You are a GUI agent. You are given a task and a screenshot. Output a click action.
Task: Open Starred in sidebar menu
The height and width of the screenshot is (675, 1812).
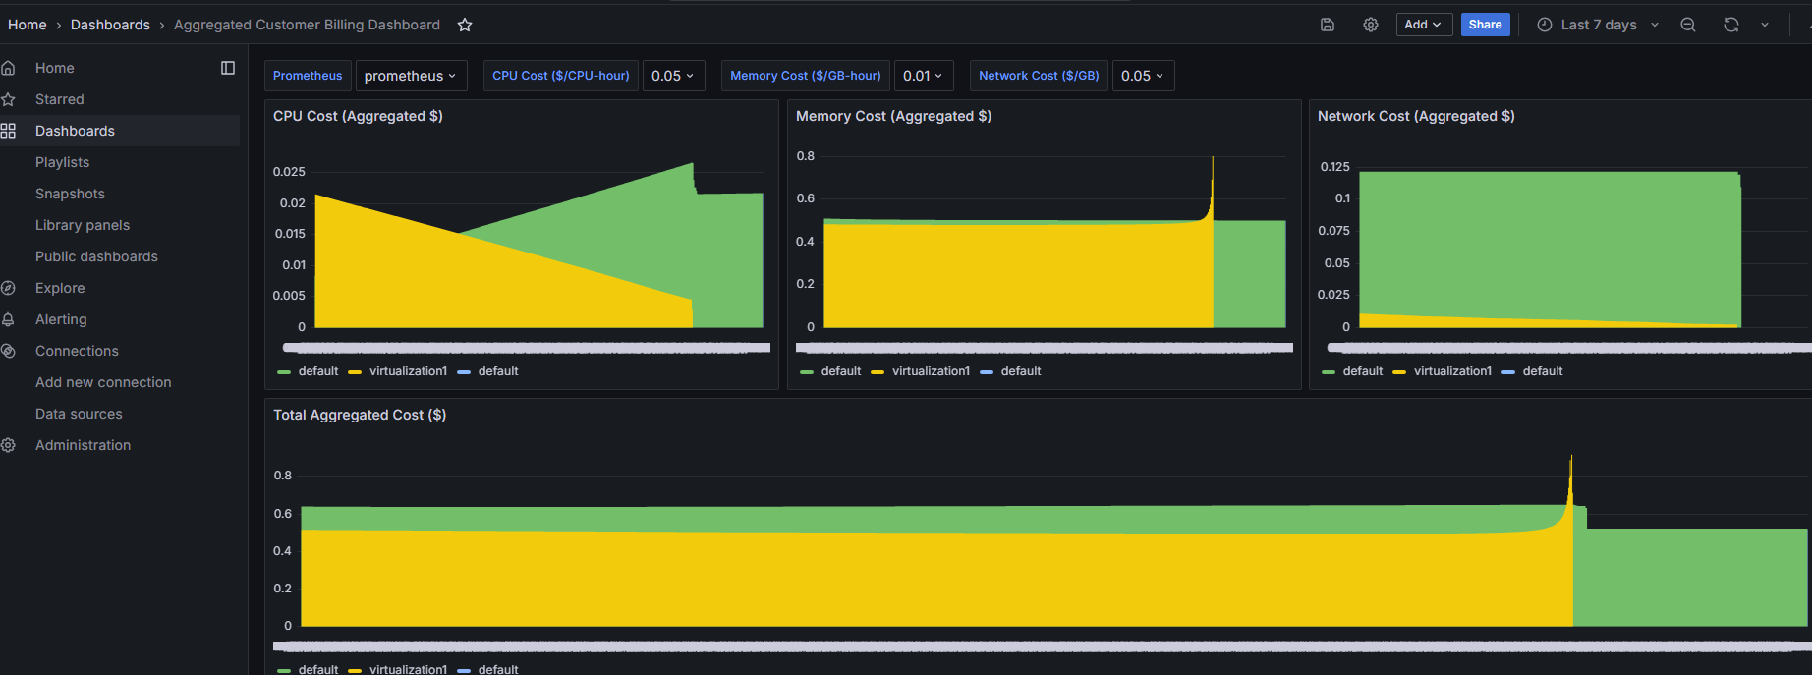(60, 99)
